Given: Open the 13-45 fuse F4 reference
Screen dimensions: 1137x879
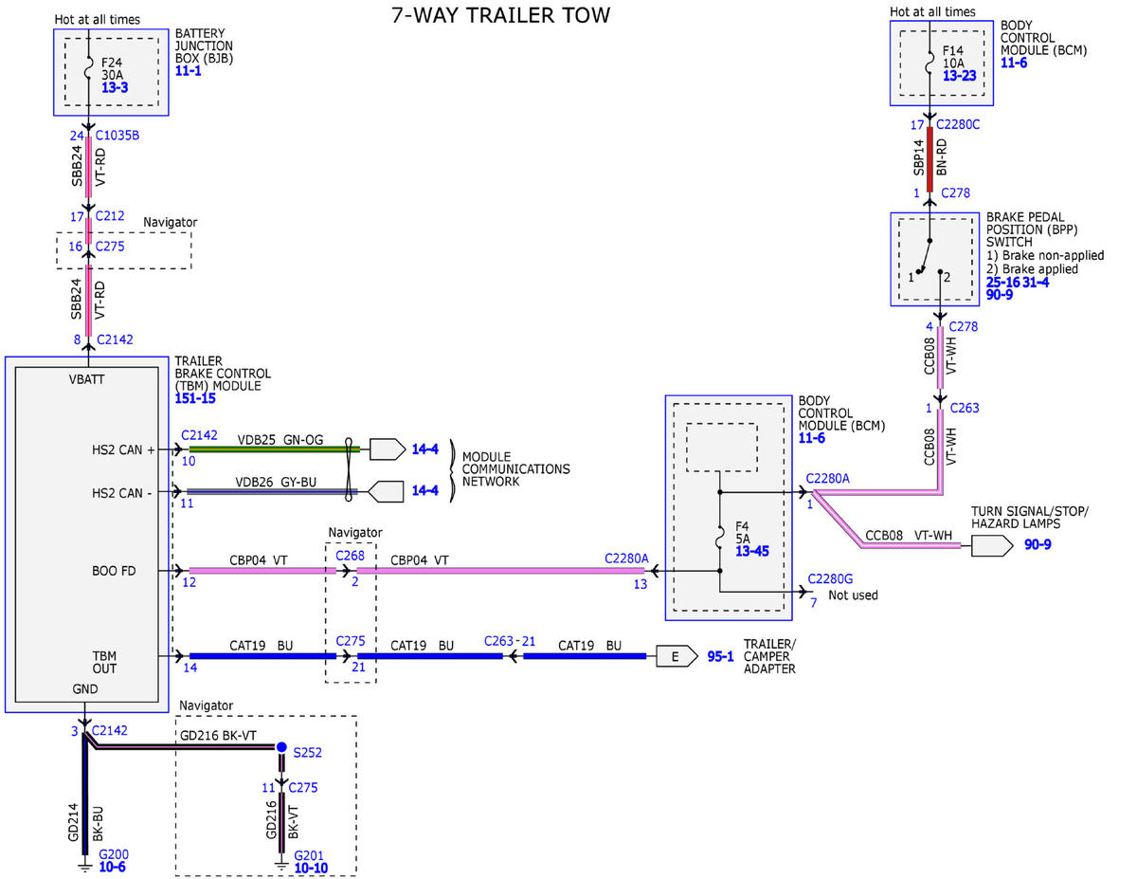Looking at the screenshot, I should click(754, 551).
